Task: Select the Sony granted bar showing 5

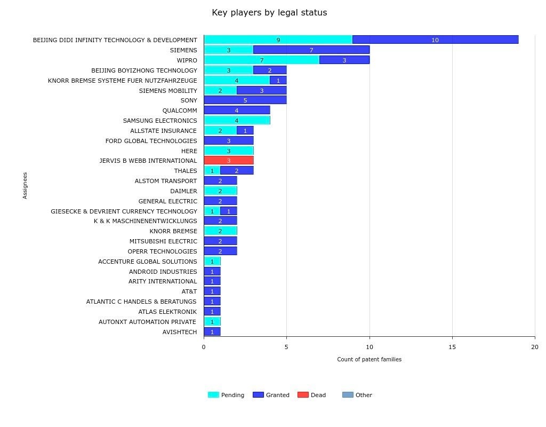Action: tap(245, 100)
